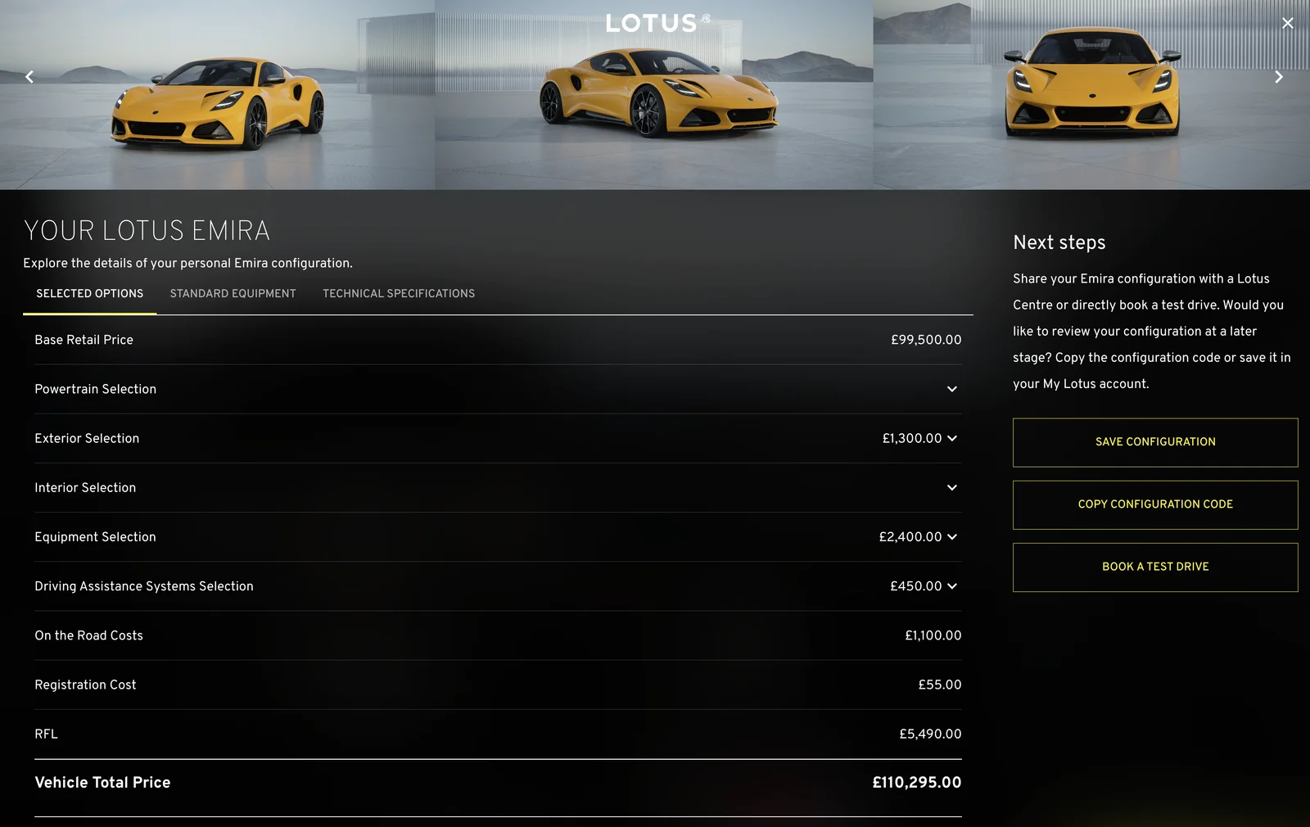Click the right carousel arrow
Screen dimensions: 1310x827
point(1279,76)
